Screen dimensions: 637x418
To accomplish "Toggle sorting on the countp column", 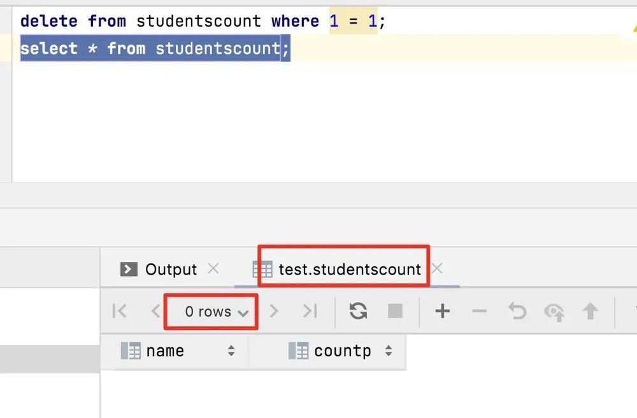I will click(389, 350).
